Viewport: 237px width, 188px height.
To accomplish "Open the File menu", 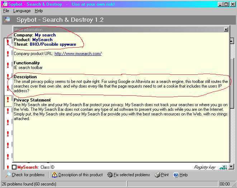I will click(6, 11).
